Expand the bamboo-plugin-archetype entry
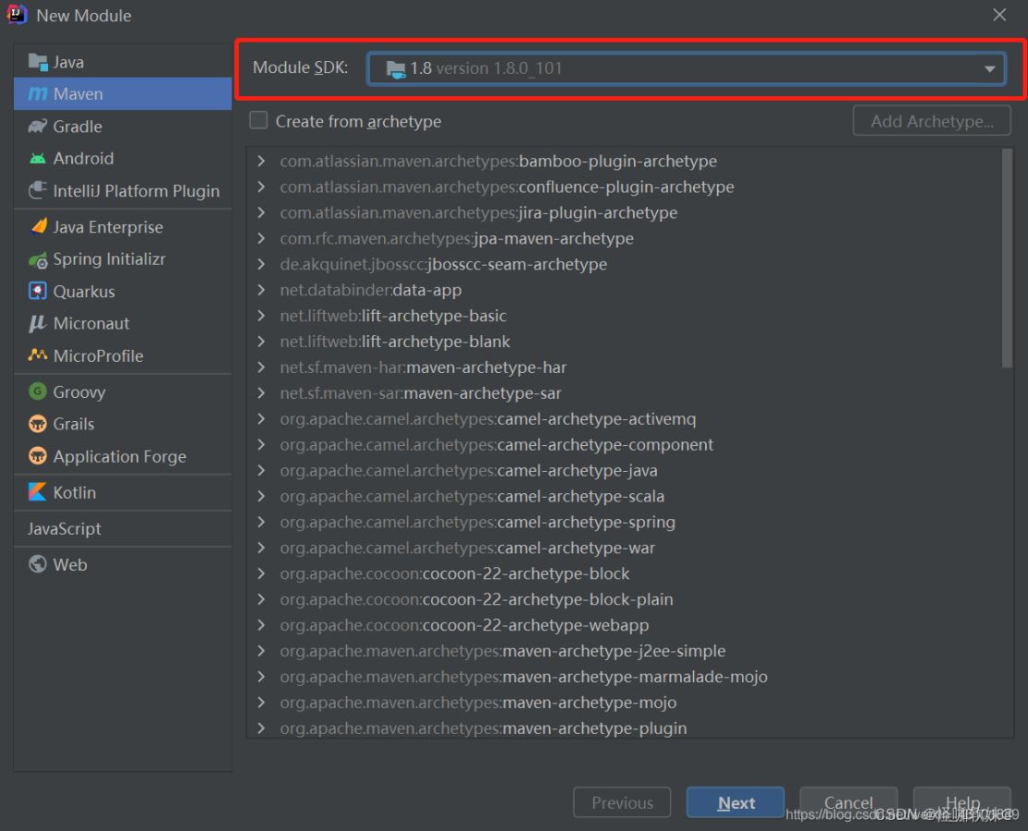 (x=261, y=161)
